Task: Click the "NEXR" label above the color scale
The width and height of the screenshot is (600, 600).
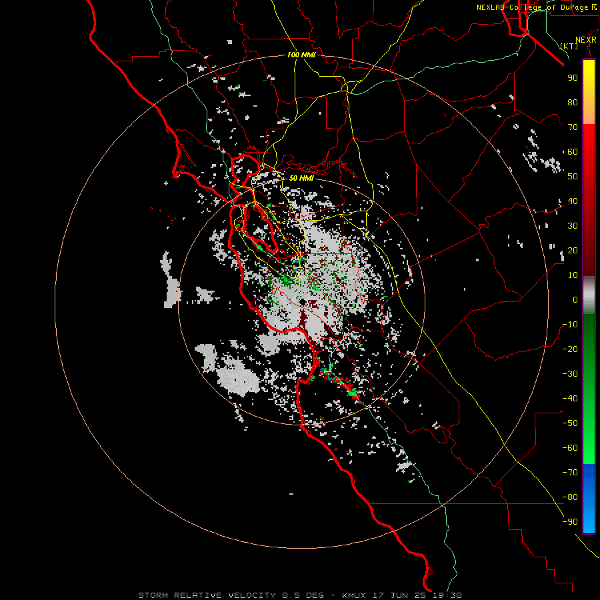Action: pyautogui.click(x=586, y=40)
